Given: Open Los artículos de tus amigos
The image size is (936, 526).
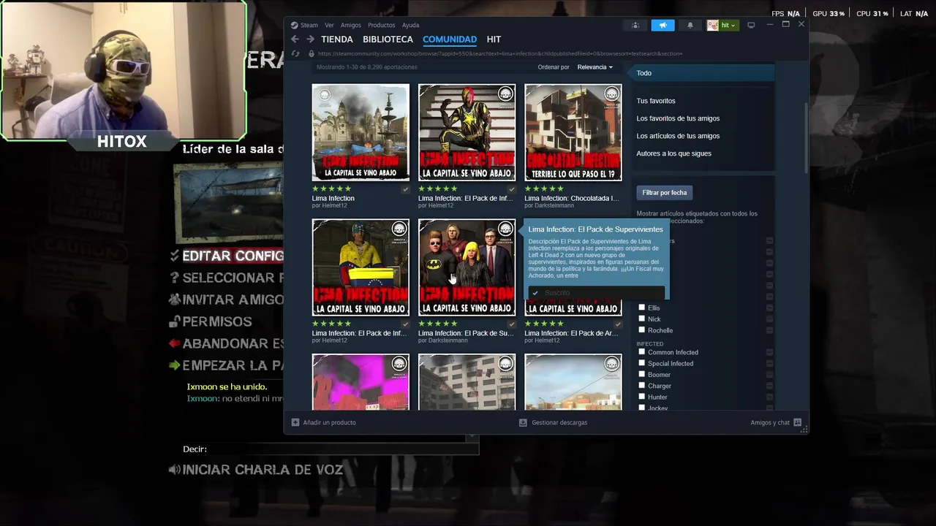Looking at the screenshot, I should tap(678, 136).
